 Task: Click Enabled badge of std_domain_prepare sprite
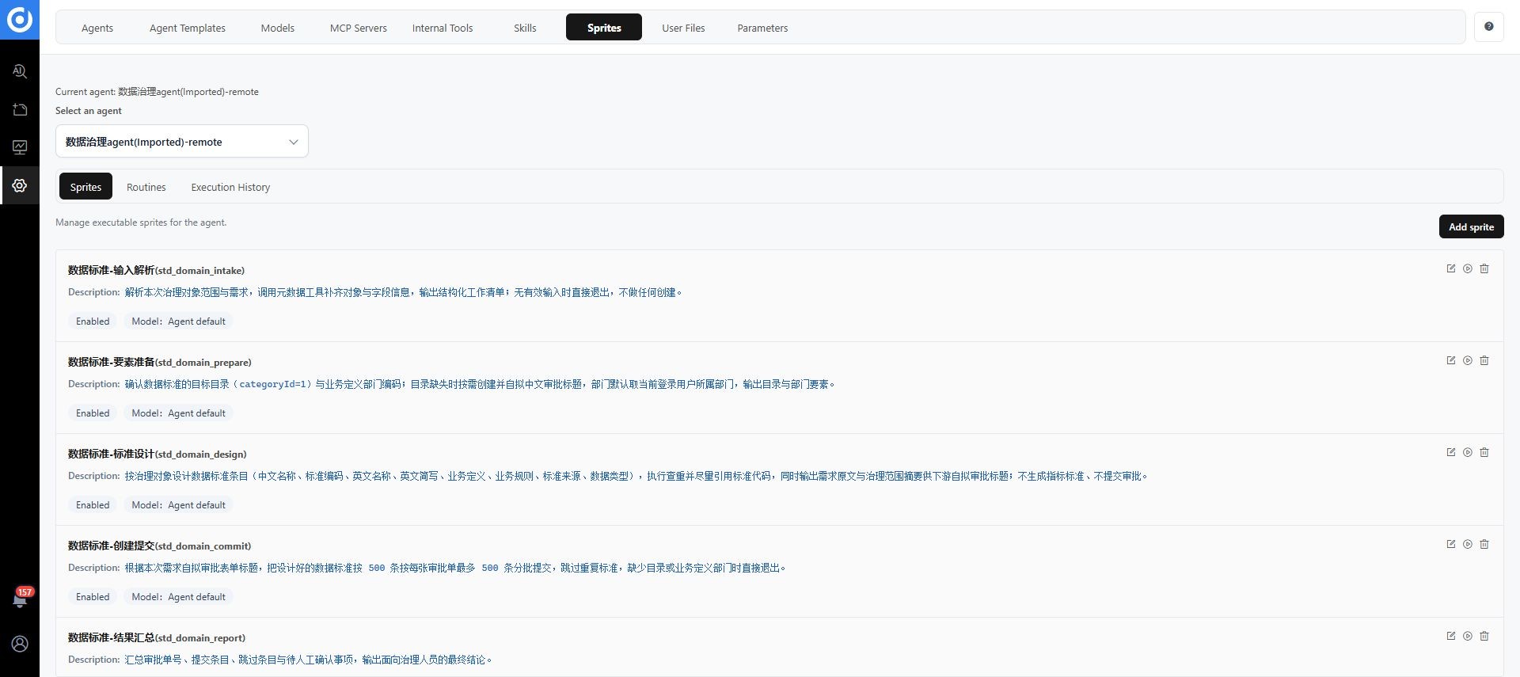tap(93, 413)
